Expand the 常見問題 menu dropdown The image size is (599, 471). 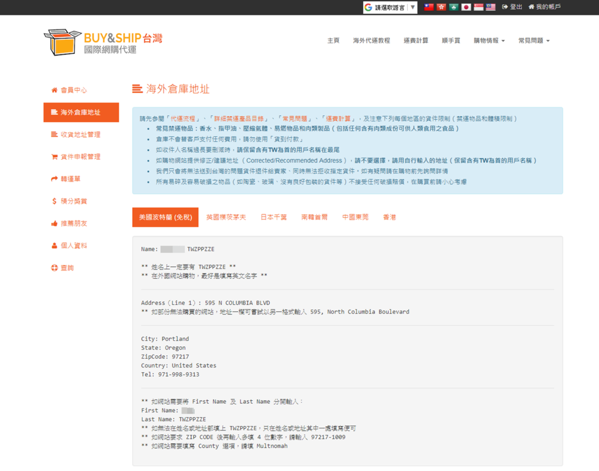coord(533,41)
